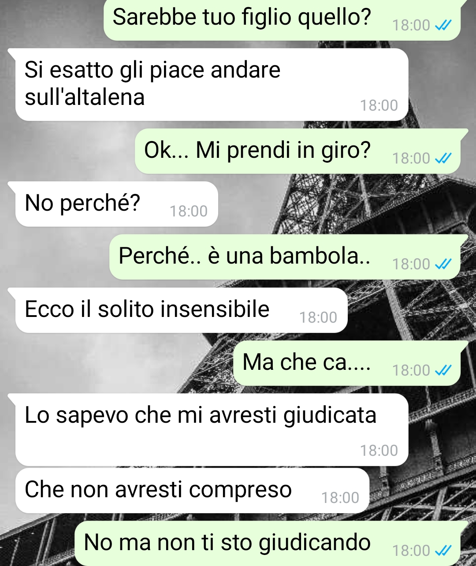This screenshot has height=566, width=476.
Task: Tap the read ticks on "No ma non ti sto giudicando"
Action: [443, 551]
